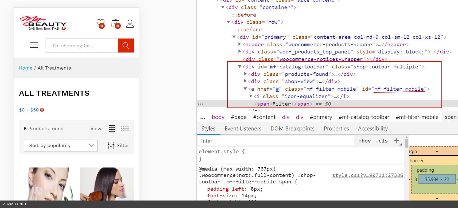458x208 pixels.
Task: Open the style.css source link
Action: [x=367, y=175]
